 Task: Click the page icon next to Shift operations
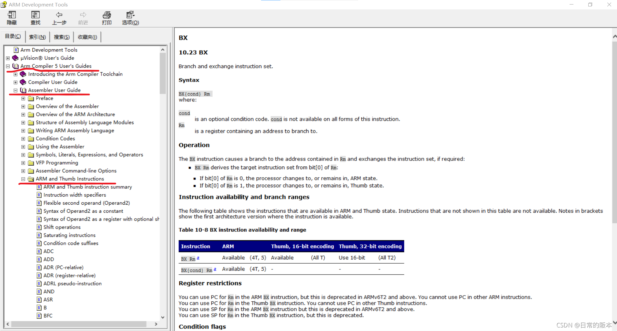click(x=39, y=227)
